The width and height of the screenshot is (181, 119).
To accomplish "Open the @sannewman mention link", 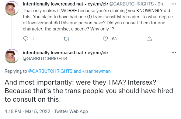I will (x=96, y=71).
